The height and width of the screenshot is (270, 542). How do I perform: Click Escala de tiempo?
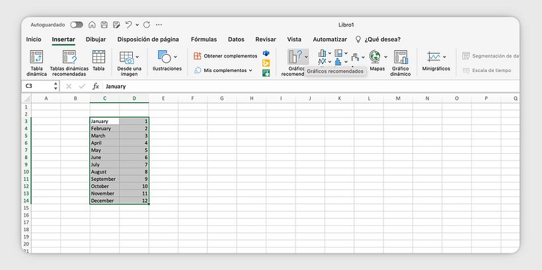coord(486,71)
